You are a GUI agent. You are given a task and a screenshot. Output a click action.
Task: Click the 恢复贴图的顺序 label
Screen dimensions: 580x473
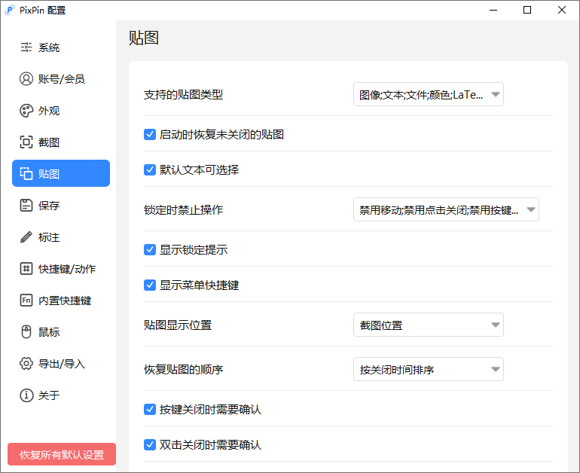tap(184, 370)
